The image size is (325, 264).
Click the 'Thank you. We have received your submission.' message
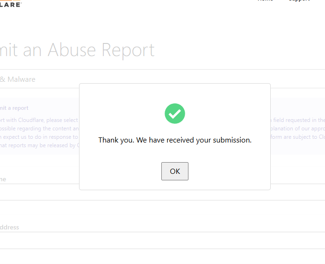point(175,140)
